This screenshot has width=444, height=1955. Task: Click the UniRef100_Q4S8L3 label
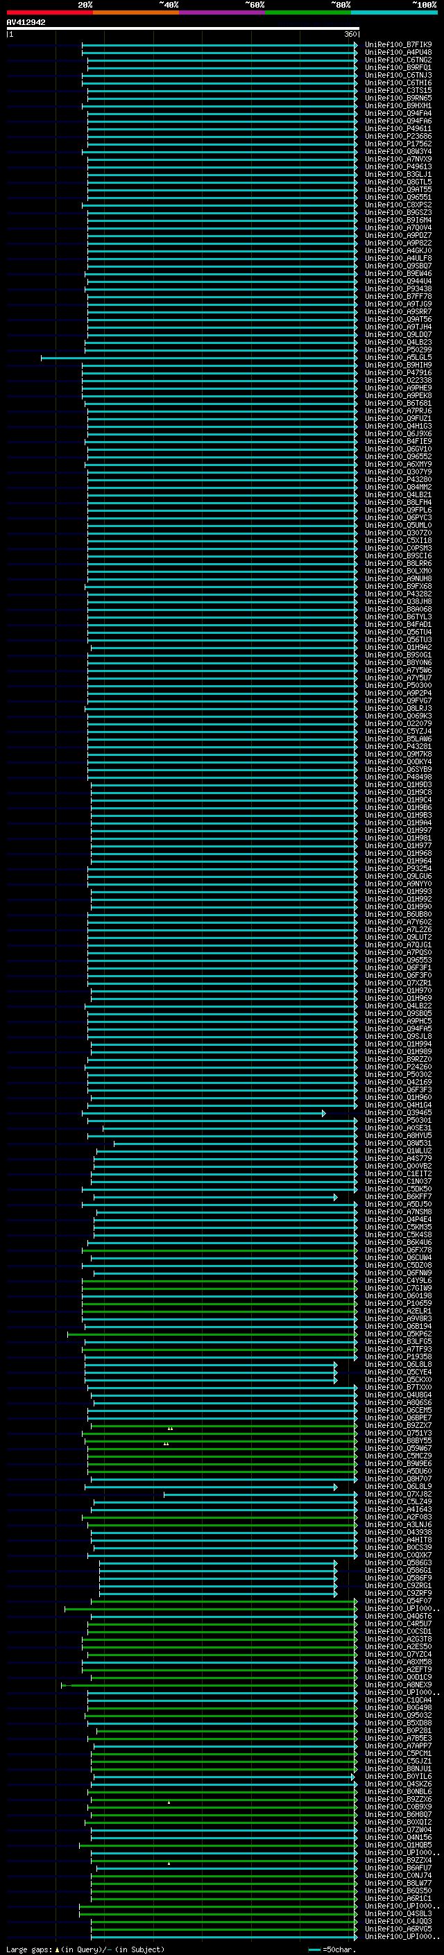click(398, 1913)
